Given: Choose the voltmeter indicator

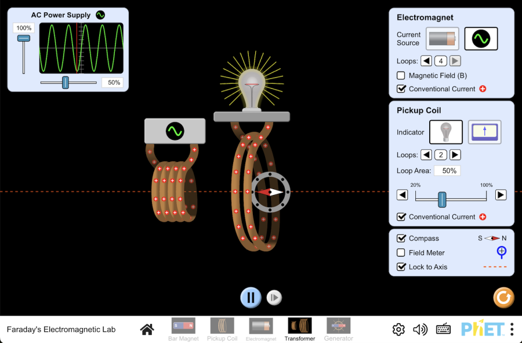Looking at the screenshot, I should 484,132.
